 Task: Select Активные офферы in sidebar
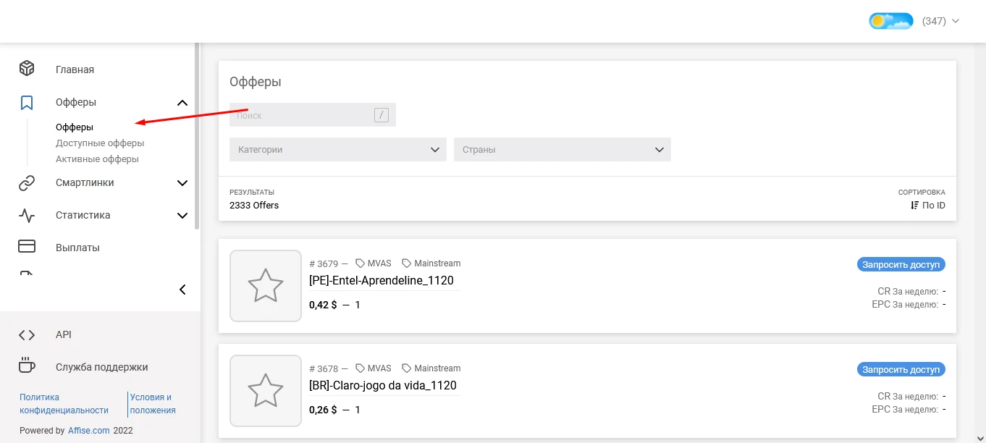[97, 159]
